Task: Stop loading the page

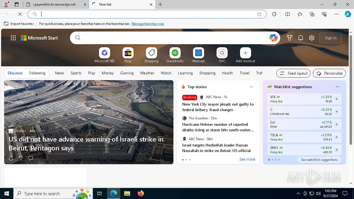Action: pos(20,14)
